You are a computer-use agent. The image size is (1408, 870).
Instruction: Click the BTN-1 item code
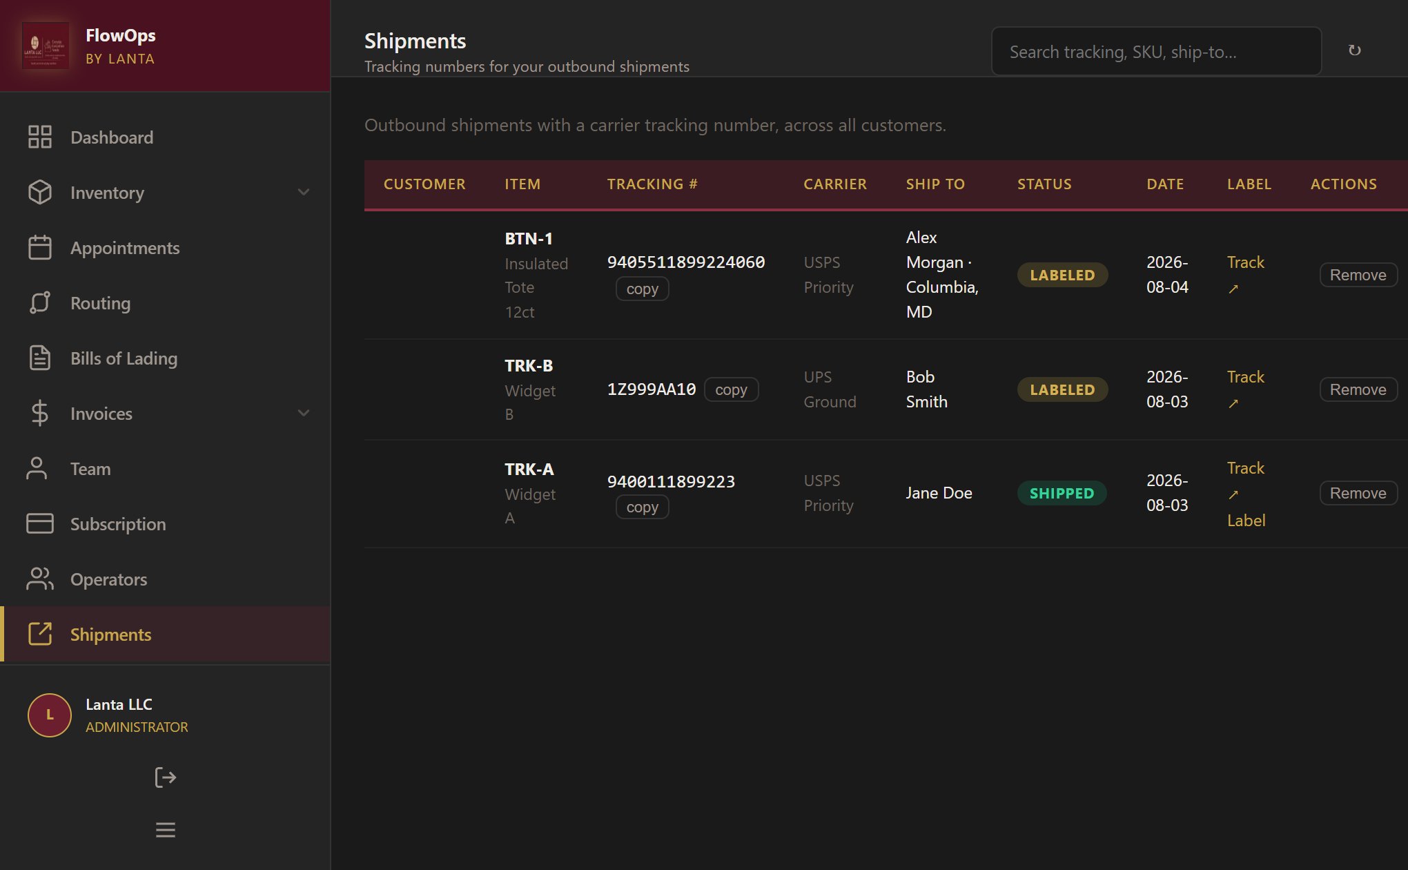click(x=529, y=239)
